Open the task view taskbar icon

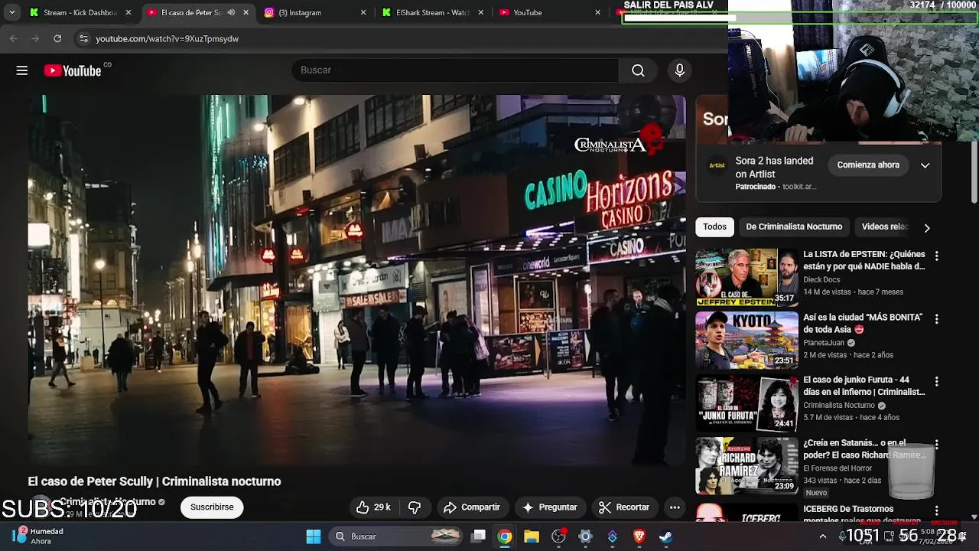point(478,536)
